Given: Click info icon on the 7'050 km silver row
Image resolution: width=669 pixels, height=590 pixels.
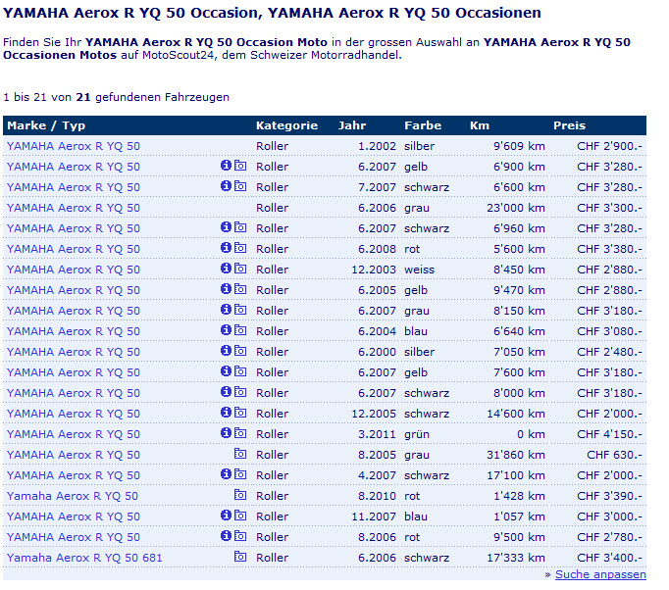Looking at the screenshot, I should [x=226, y=352].
